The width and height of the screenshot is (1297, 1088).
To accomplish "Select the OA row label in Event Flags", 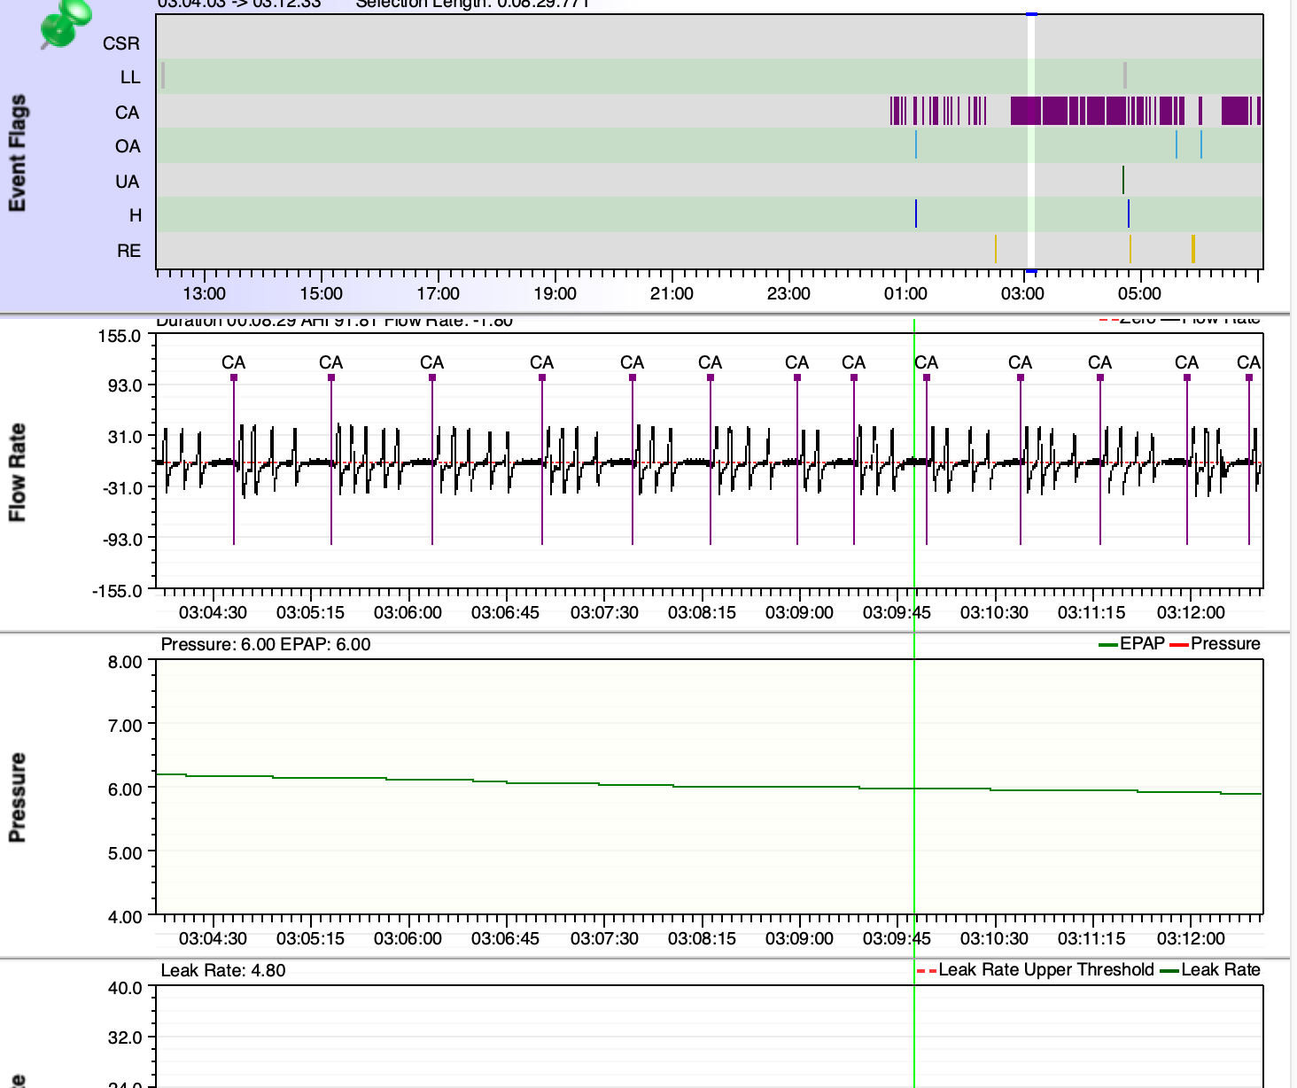I will click(128, 146).
